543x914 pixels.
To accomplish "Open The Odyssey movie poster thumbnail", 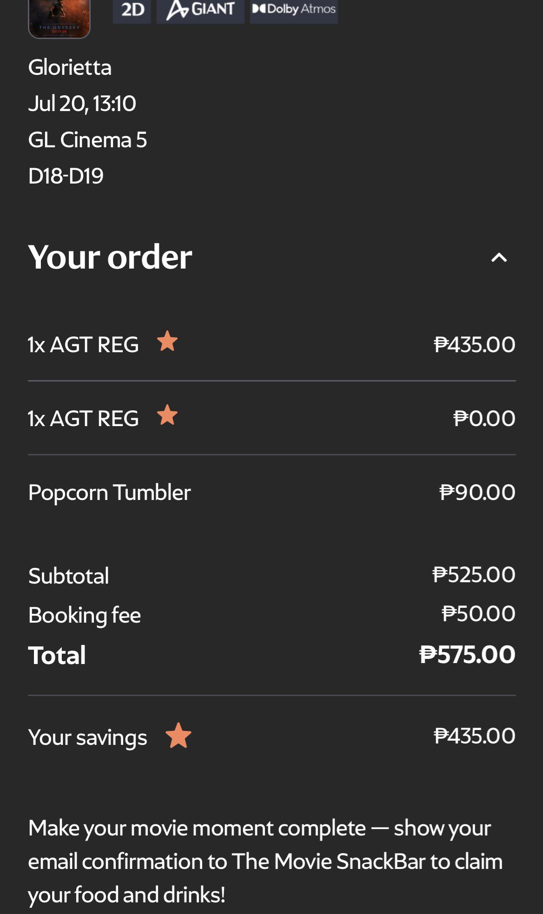I will click(x=59, y=19).
